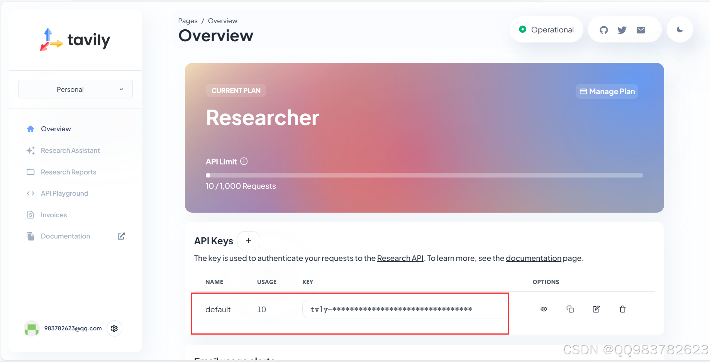Click the API usage progress bar
The width and height of the screenshot is (710, 362).
tap(424, 175)
